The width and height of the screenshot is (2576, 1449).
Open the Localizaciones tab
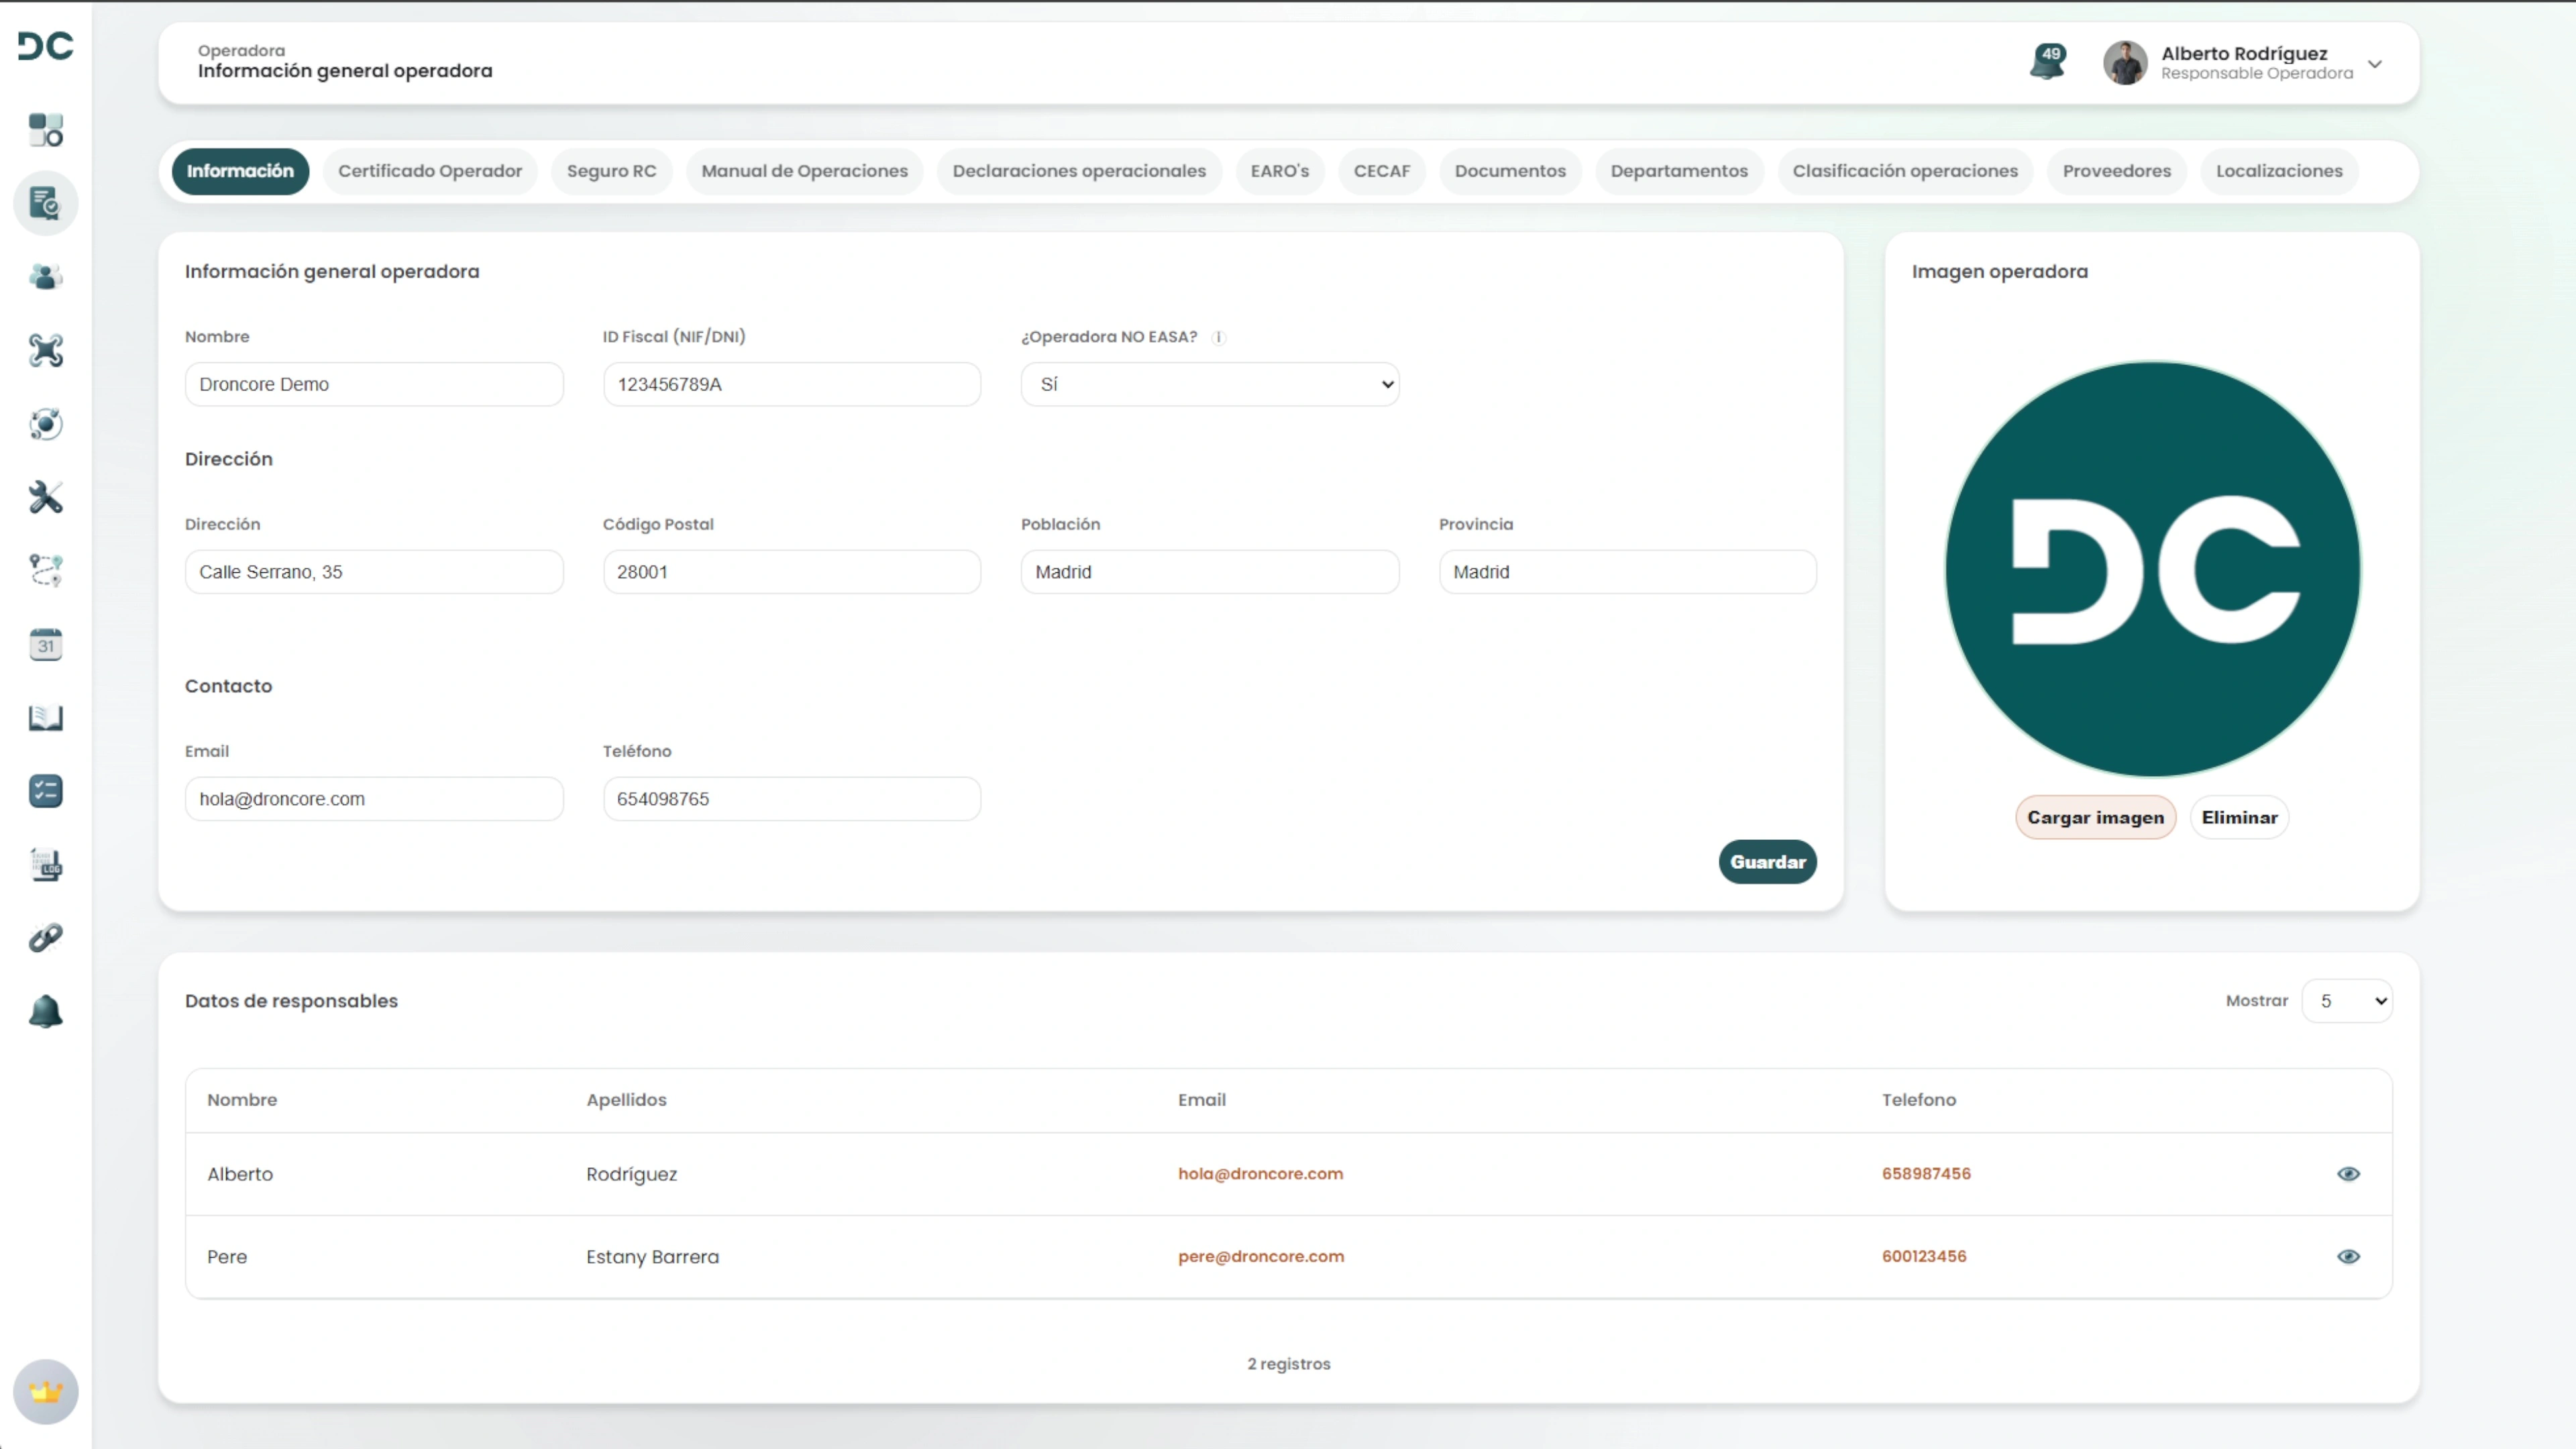pyautogui.click(x=2279, y=171)
